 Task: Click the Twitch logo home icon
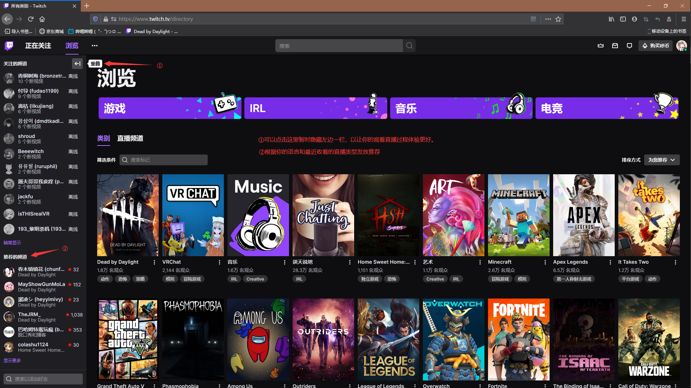9,46
